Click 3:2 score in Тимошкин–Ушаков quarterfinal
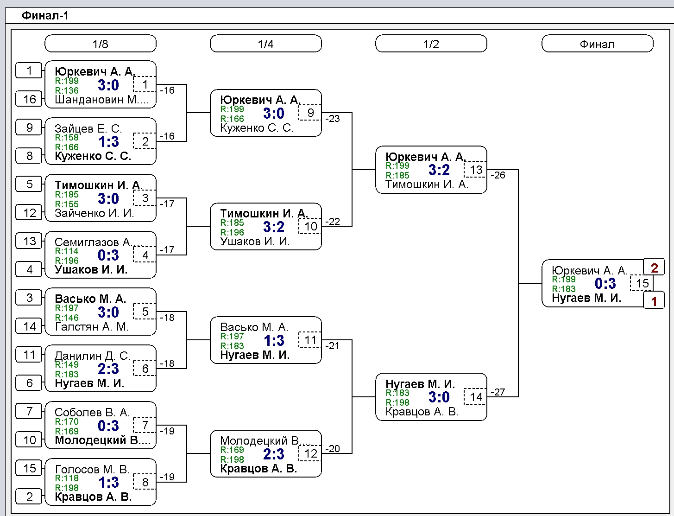674x516 pixels. pos(274,227)
